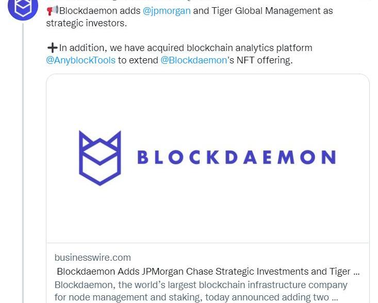Open the businesswire.com source label
Viewport: 378px width, 303px height.
pyautogui.click(x=93, y=258)
